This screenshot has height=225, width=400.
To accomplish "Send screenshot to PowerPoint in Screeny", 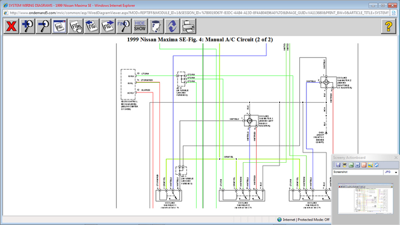I will [364, 165].
